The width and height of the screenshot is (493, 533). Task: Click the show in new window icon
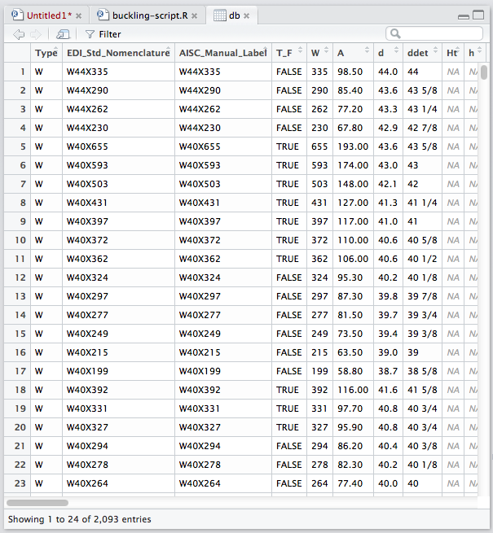[63, 34]
